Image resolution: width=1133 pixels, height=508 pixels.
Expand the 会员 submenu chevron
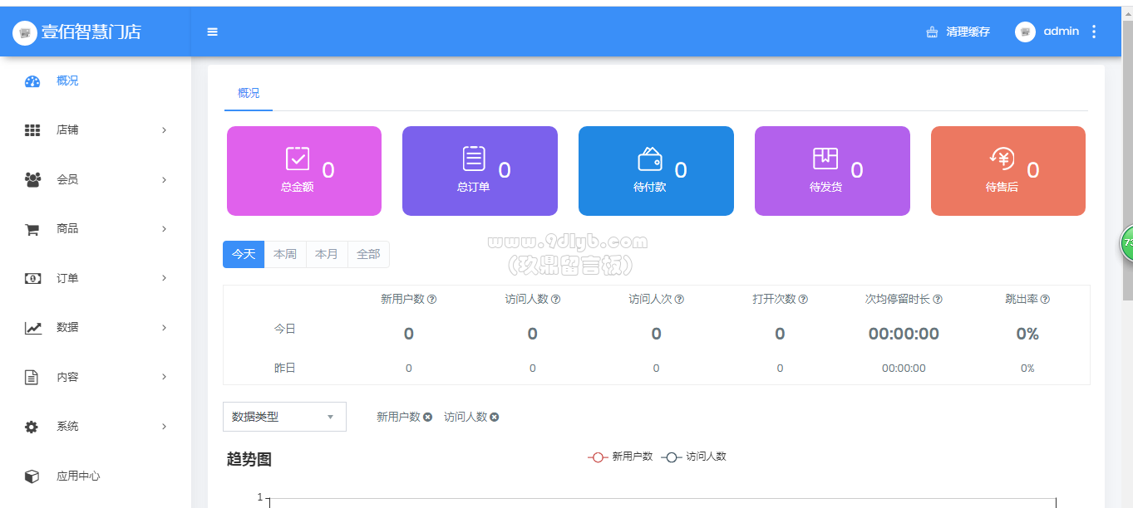(x=164, y=179)
